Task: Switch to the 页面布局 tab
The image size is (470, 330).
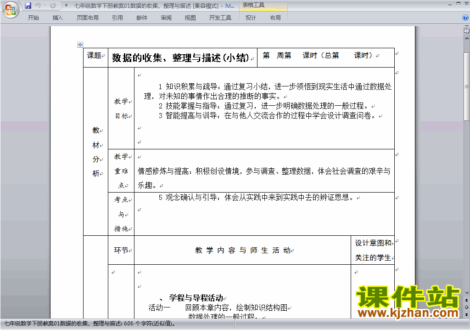Action: coord(88,18)
